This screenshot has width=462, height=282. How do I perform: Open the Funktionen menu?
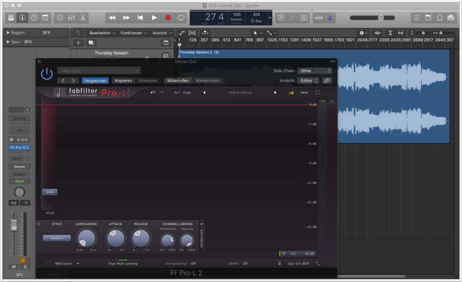point(134,33)
